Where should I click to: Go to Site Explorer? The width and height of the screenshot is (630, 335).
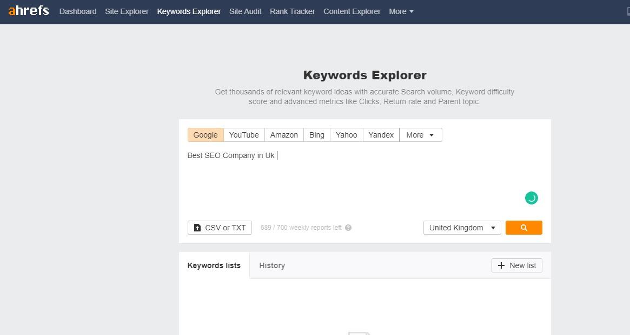point(127,12)
